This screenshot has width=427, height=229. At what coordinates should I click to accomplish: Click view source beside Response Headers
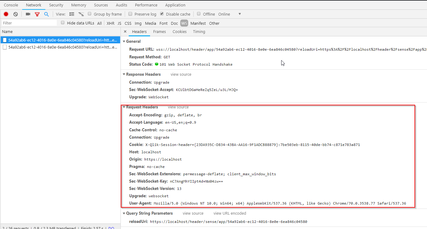pyautogui.click(x=181, y=74)
